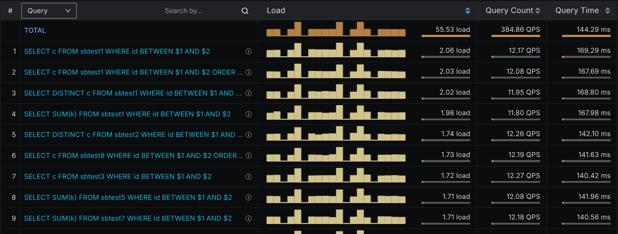Sort by Load column arrows

tap(468, 11)
